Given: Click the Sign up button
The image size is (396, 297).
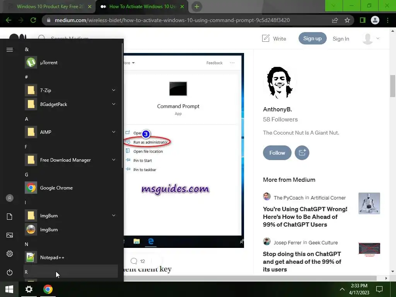Looking at the screenshot, I should coord(312,38).
